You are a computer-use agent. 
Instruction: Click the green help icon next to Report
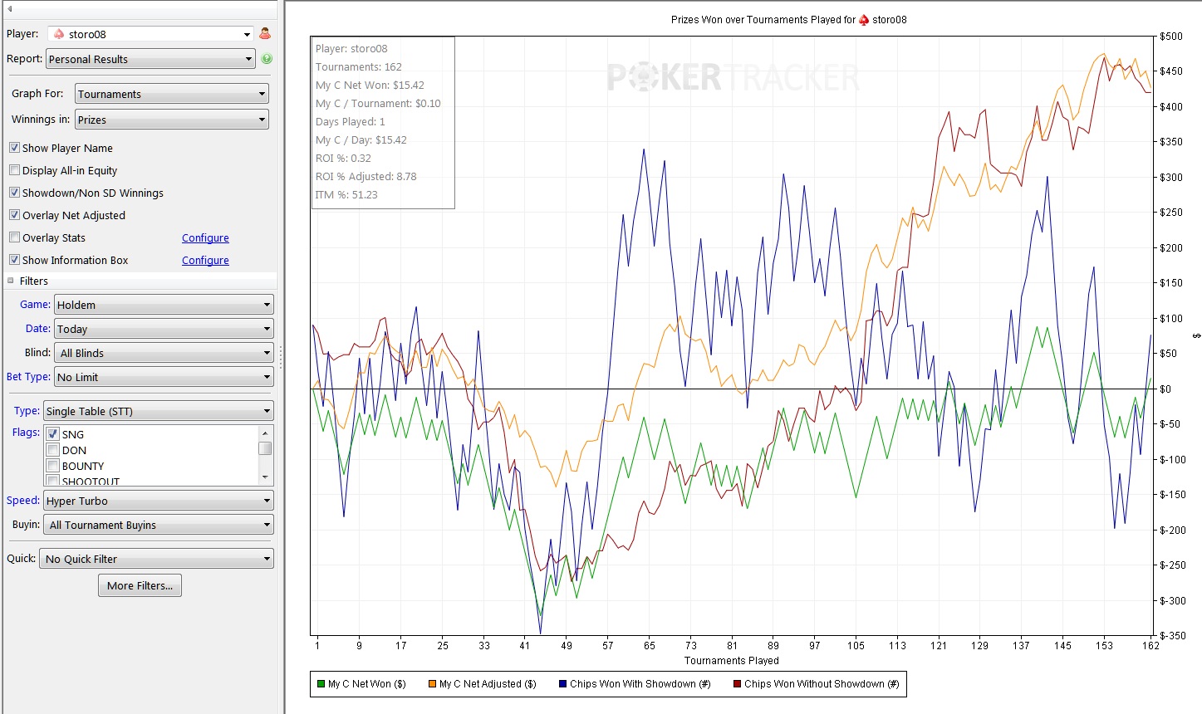pyautogui.click(x=267, y=59)
